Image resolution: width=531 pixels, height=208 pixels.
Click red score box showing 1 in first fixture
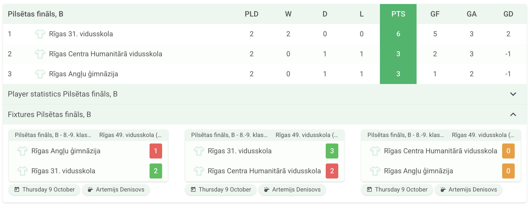(x=156, y=151)
